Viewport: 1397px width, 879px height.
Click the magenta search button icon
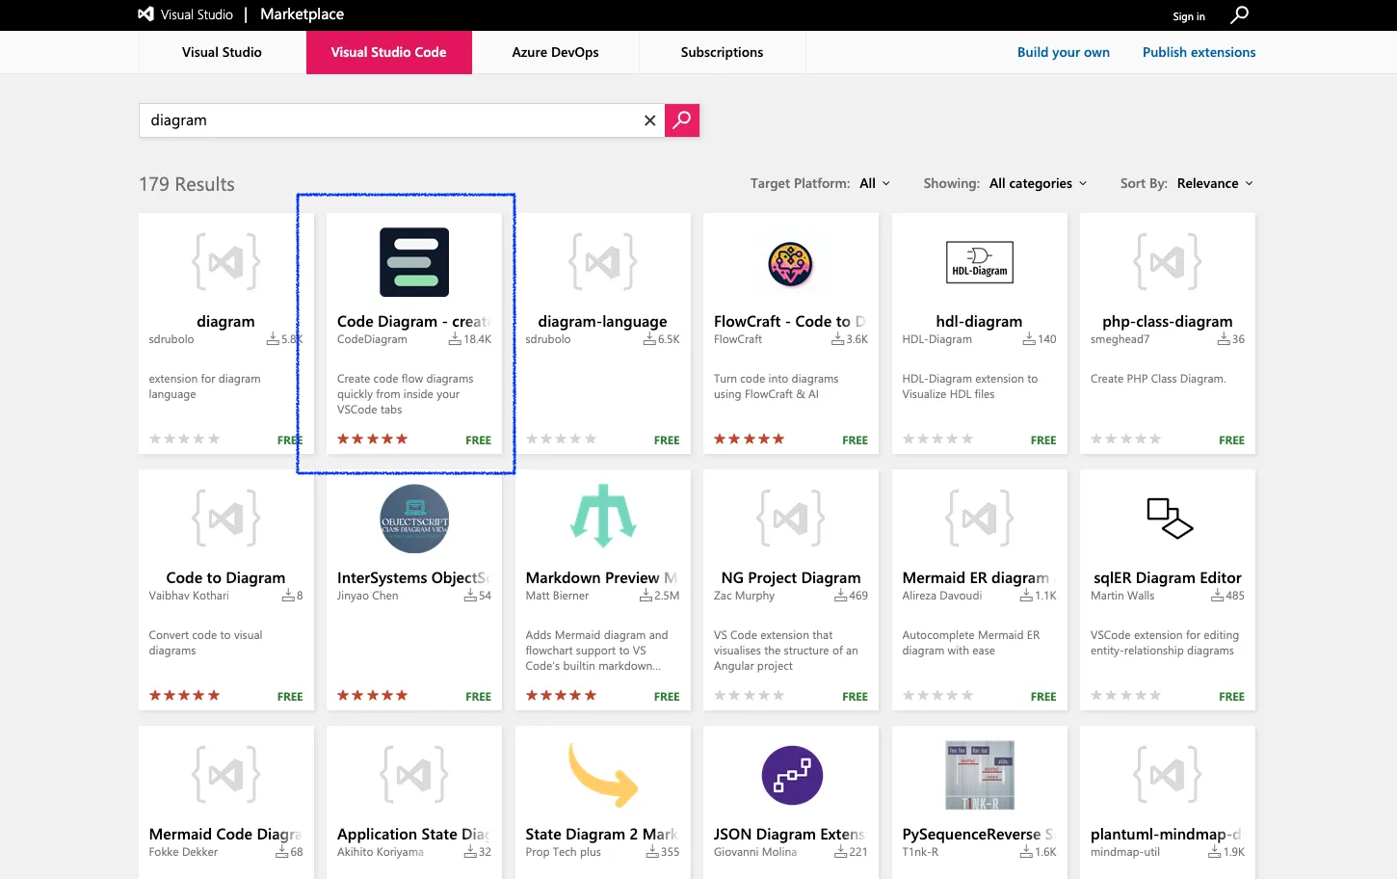682,120
